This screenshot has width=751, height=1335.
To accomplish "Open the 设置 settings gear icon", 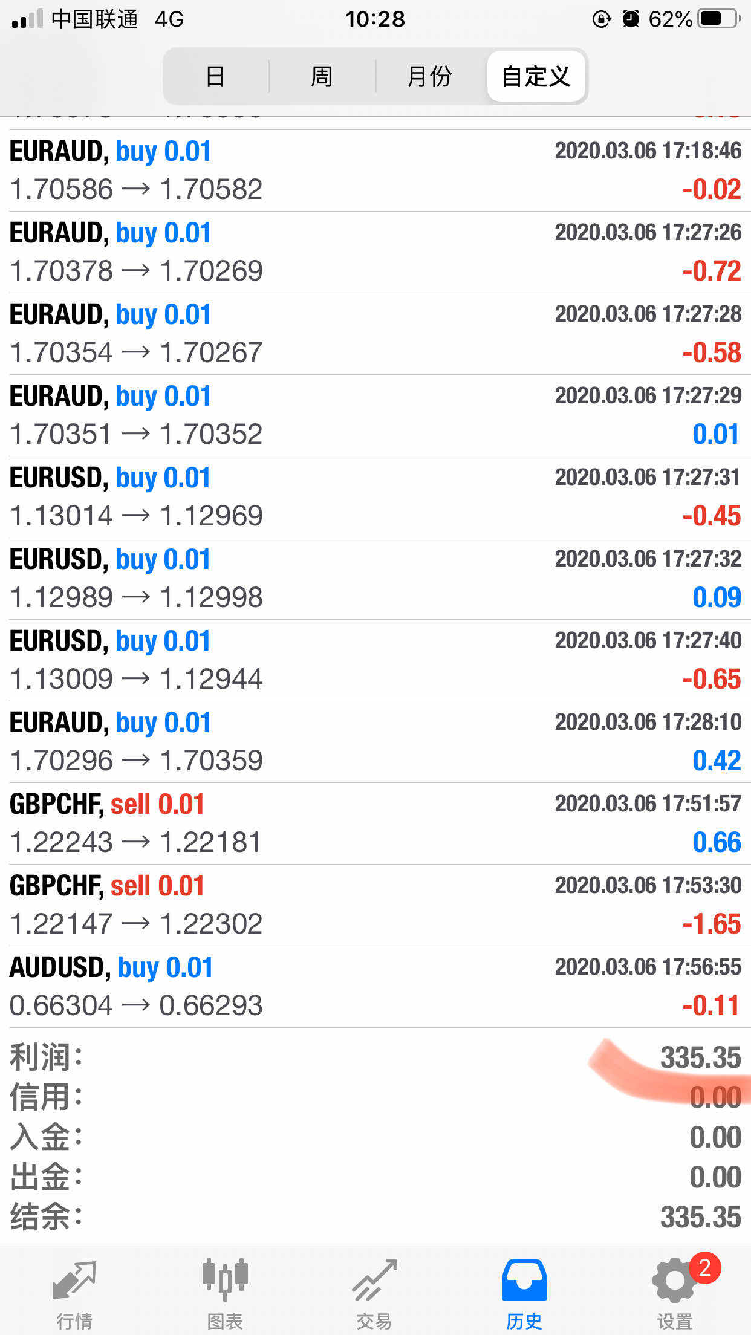I will point(673,1282).
